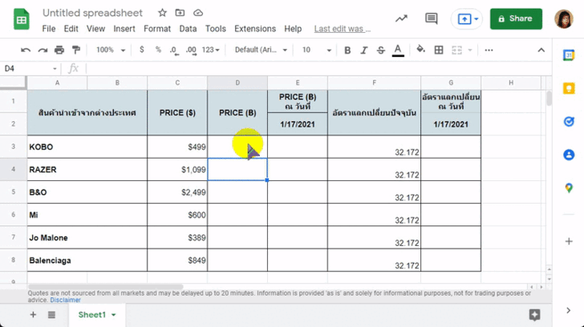This screenshot has width=584, height=327.
Task: Toggle bold formatting
Action: tap(347, 50)
